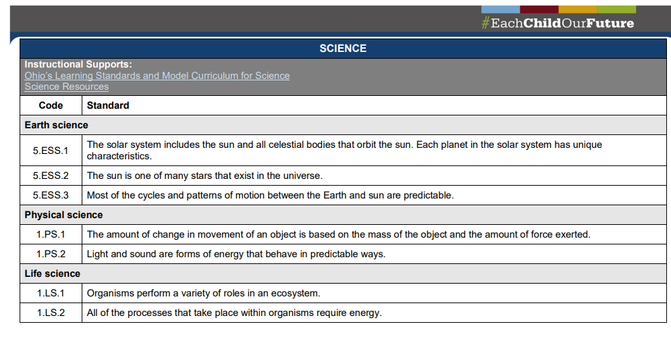This screenshot has height=341, width=671.
Task: Click the standard about organisms requiring energy
Action: tap(234, 313)
